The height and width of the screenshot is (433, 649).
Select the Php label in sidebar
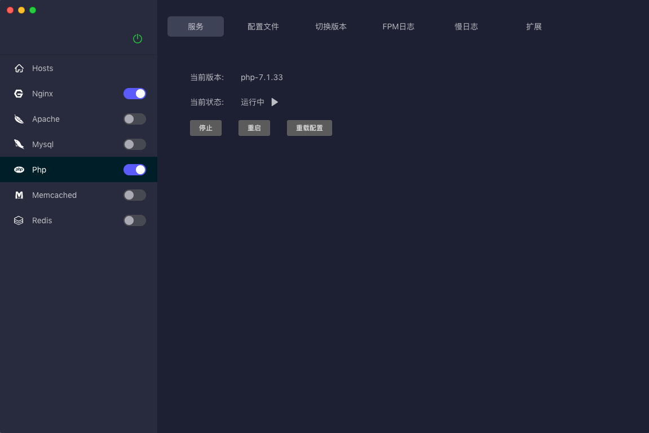[x=39, y=170]
